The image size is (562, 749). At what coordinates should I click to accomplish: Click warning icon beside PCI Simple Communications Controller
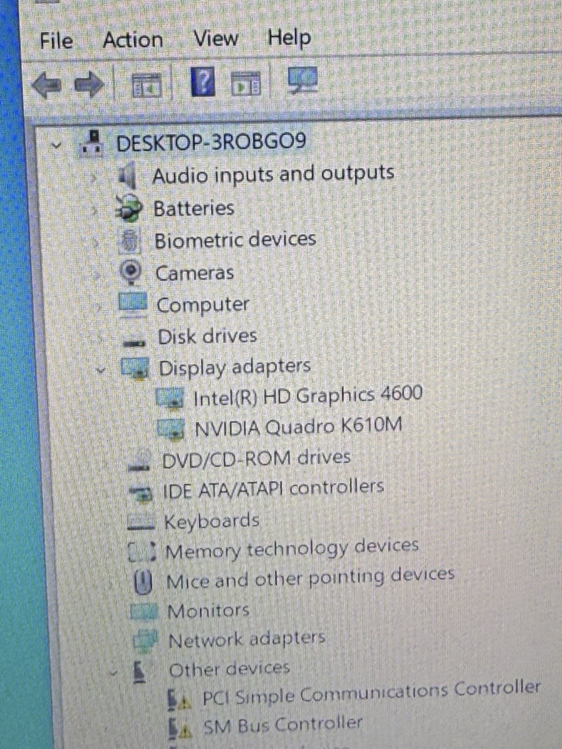pyautogui.click(x=179, y=700)
